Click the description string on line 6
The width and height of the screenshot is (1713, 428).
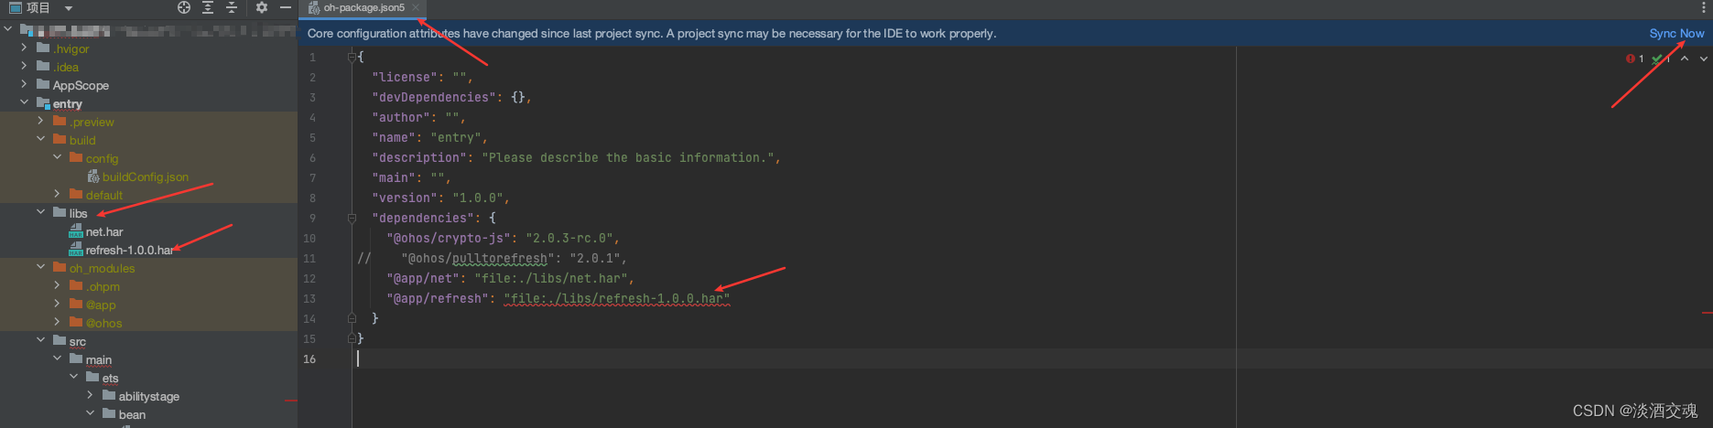coord(628,157)
